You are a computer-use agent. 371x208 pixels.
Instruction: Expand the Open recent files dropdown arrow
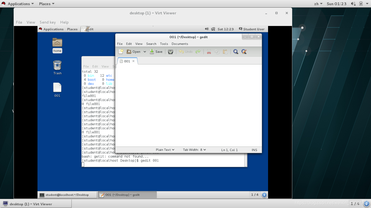(145, 52)
